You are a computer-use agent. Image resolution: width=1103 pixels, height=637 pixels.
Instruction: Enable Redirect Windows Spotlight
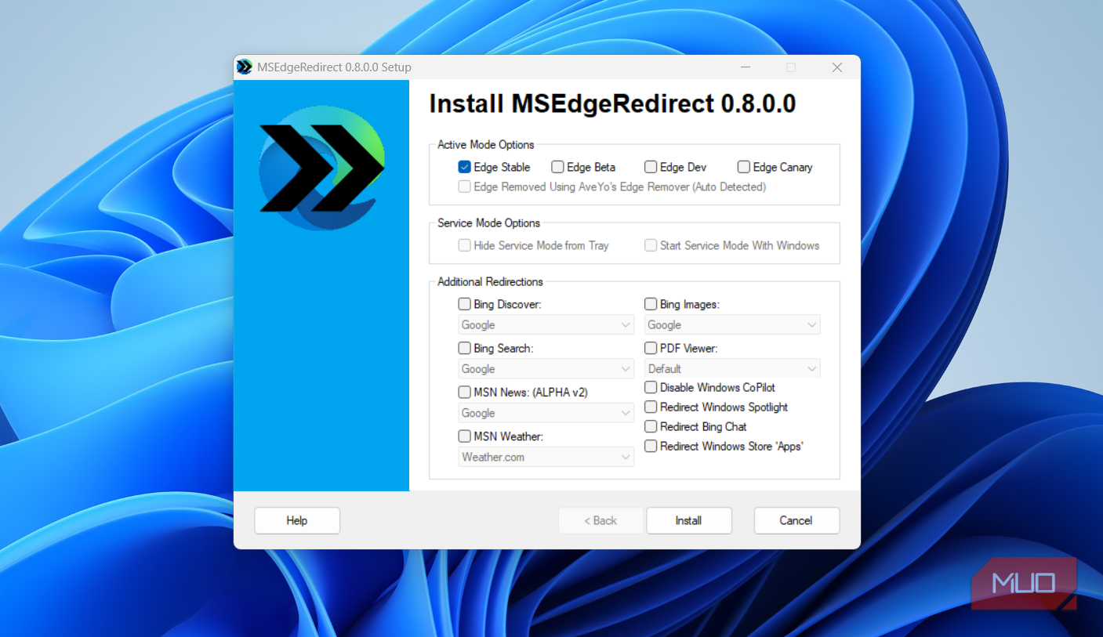click(651, 407)
